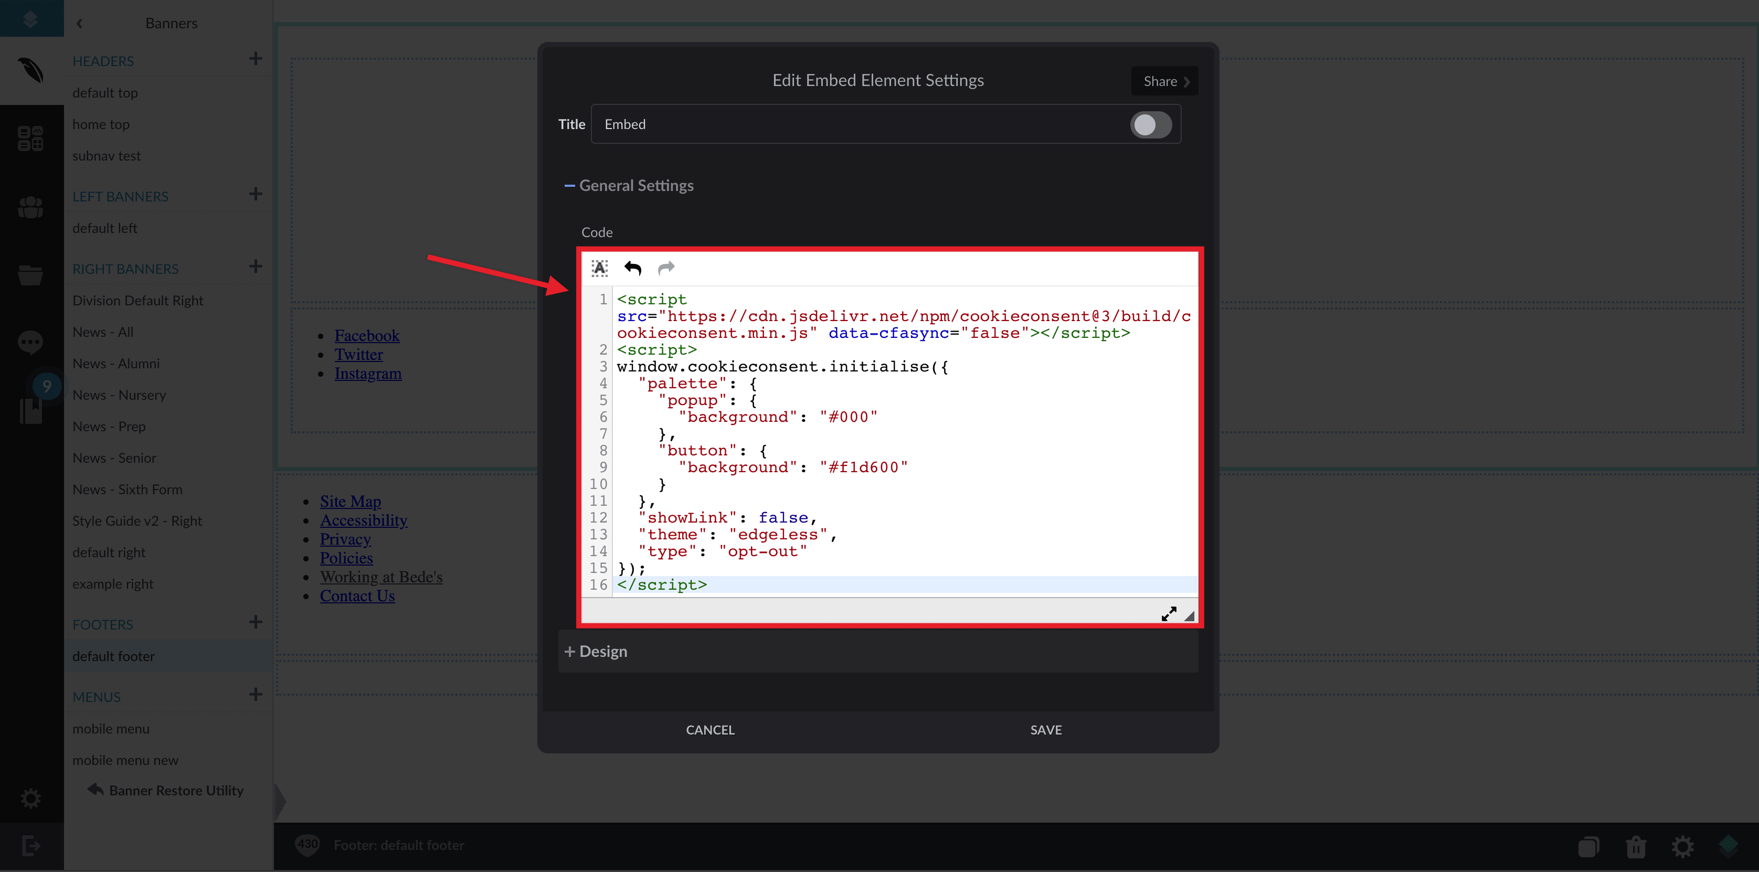This screenshot has width=1759, height=872.
Task: Save the embed element settings
Action: click(x=1045, y=730)
